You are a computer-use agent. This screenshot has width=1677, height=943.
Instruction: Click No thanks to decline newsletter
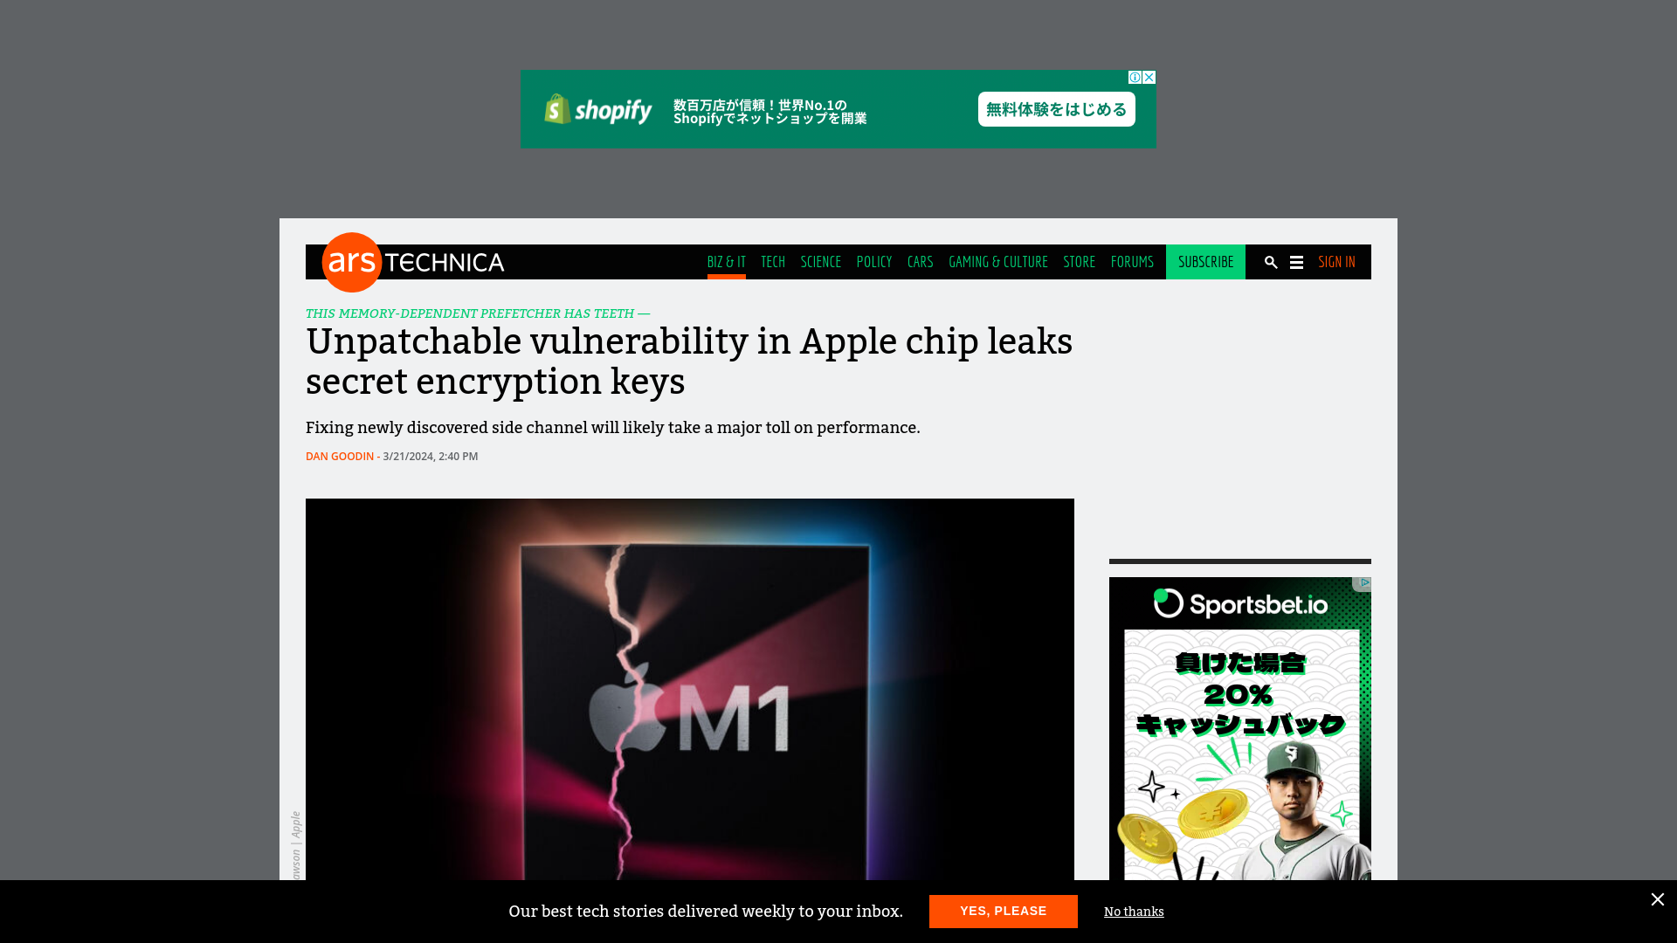coord(1134,911)
